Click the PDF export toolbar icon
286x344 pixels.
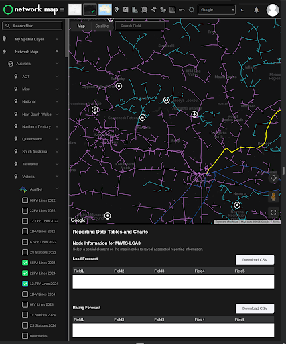coord(182,9)
